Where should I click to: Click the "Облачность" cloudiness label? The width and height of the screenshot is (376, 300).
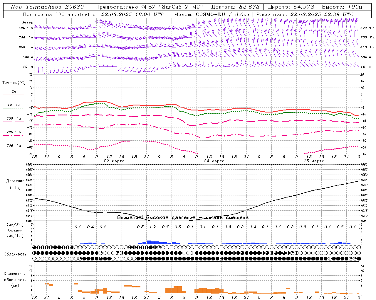click(15, 254)
